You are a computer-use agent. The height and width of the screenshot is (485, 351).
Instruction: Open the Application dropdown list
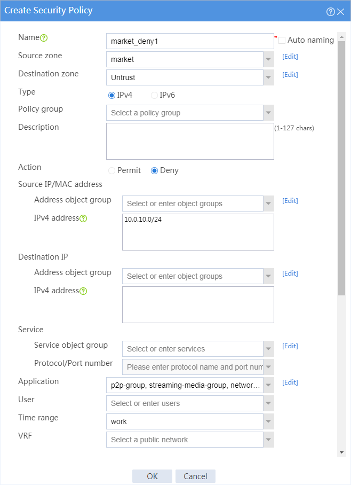(x=268, y=385)
